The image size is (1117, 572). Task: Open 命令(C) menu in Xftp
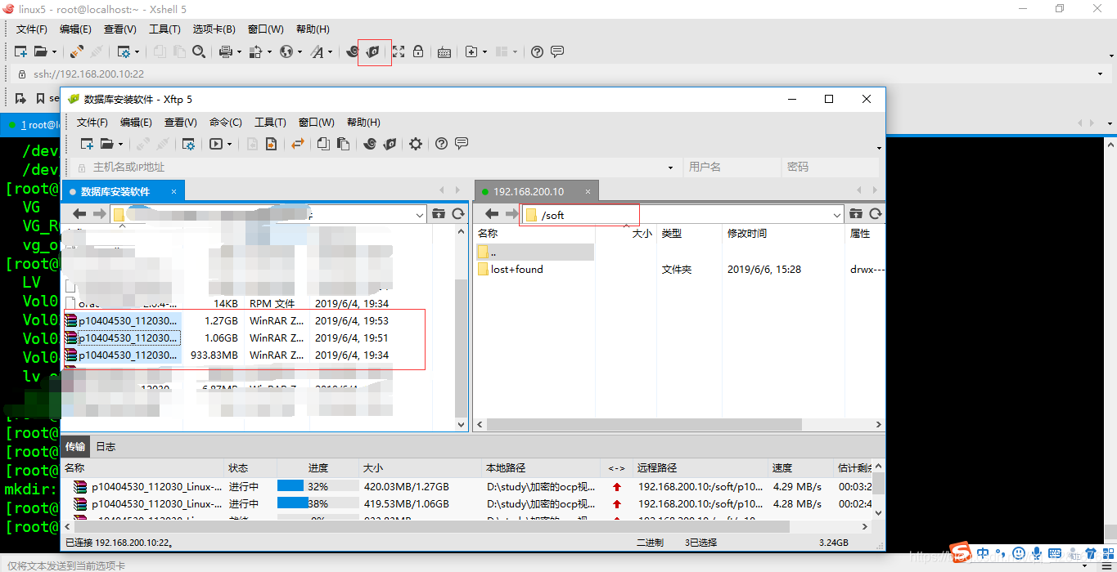(226, 123)
